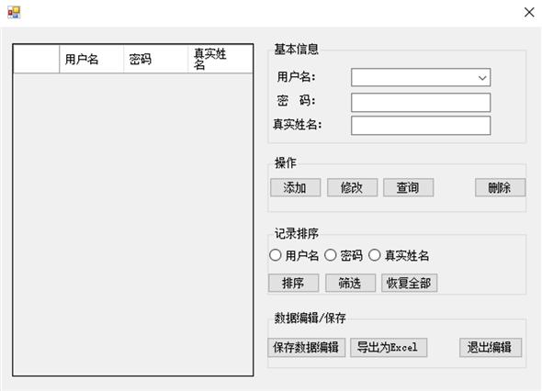Close the window with X button

529,13
